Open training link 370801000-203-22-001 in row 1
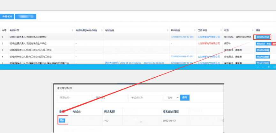276x133 pixels. click(x=182, y=37)
